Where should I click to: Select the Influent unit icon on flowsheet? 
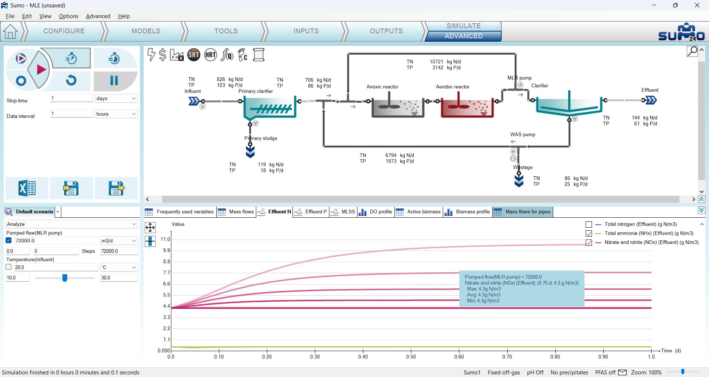point(195,101)
